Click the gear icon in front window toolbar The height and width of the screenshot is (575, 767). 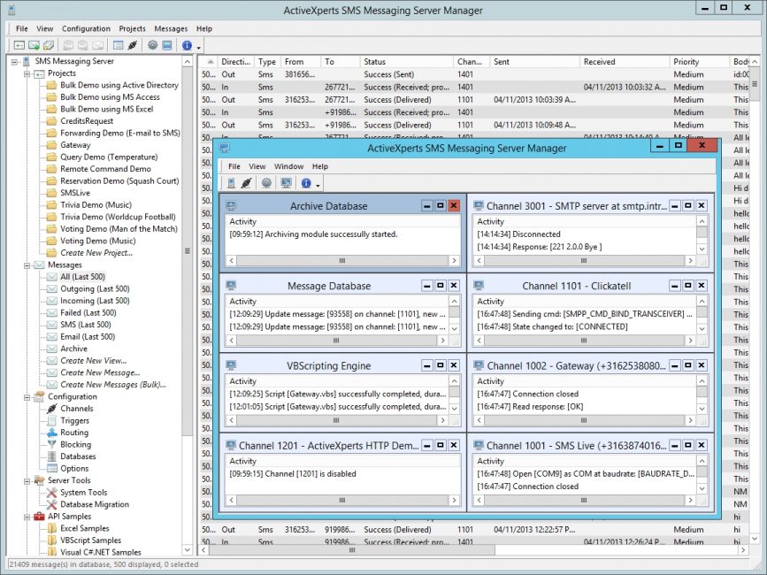coord(266,183)
